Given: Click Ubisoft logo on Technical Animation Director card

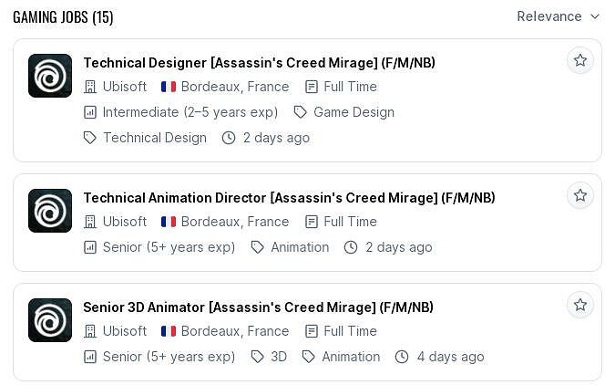Looking at the screenshot, I should (50, 211).
